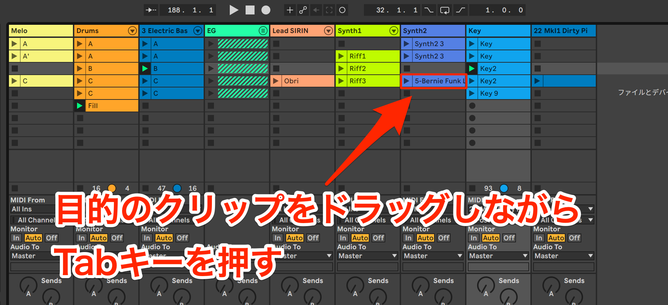The image size is (668, 305).
Task: Launch the A' clip in Melo track
Action: tap(14, 56)
